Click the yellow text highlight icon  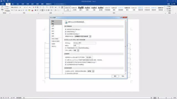[x=29, y=10]
